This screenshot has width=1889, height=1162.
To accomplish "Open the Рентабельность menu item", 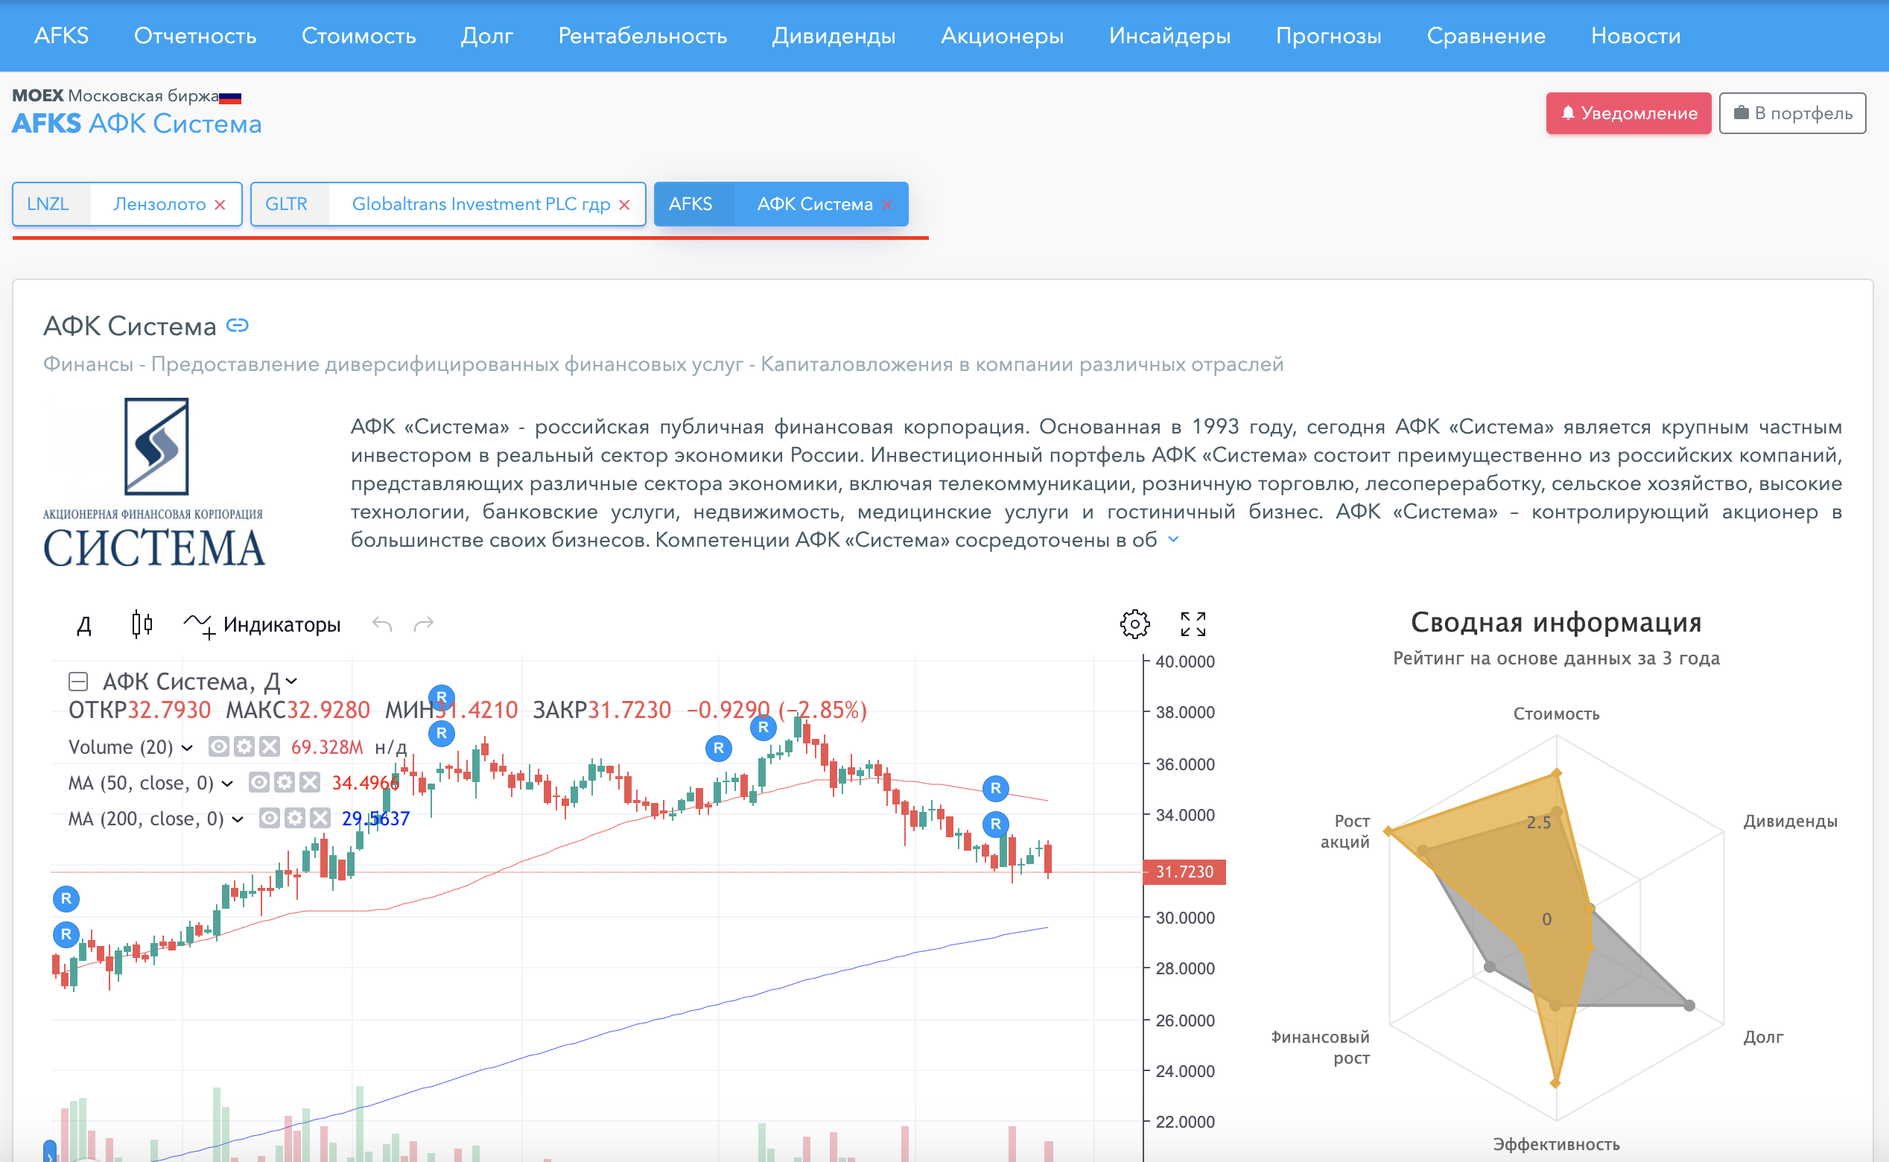I will [643, 35].
